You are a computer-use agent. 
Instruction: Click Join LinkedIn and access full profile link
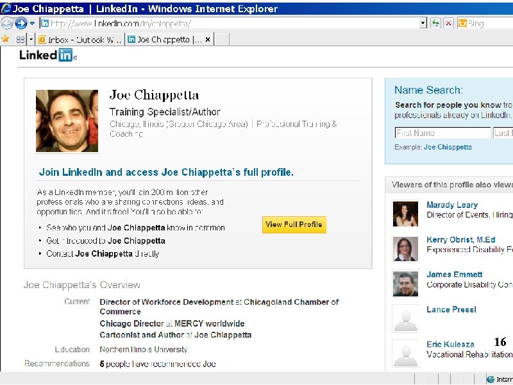coord(166,172)
